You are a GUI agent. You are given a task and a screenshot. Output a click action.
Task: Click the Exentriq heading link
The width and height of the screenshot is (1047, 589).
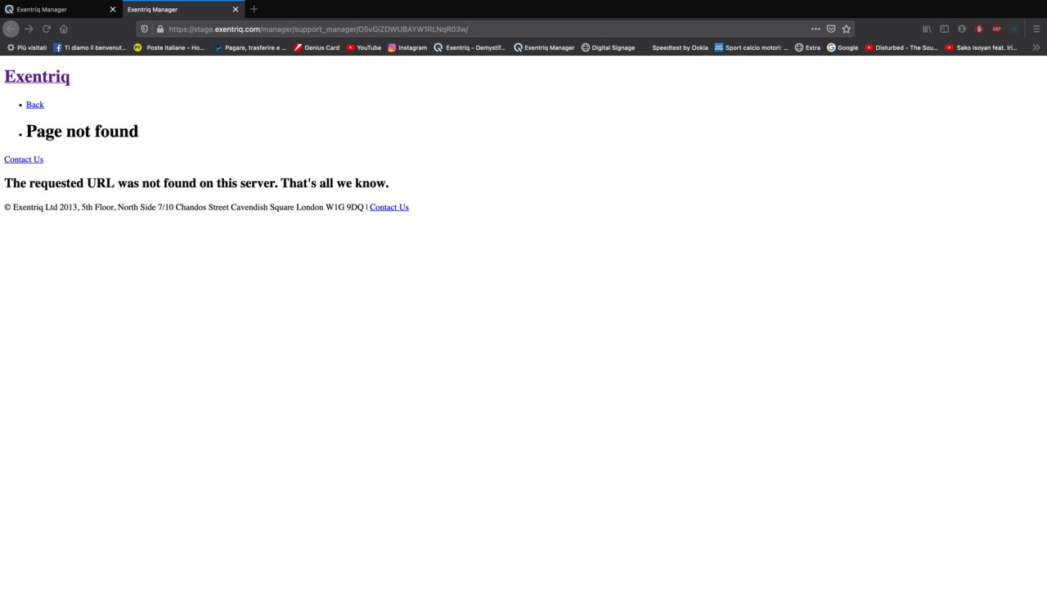(x=37, y=76)
